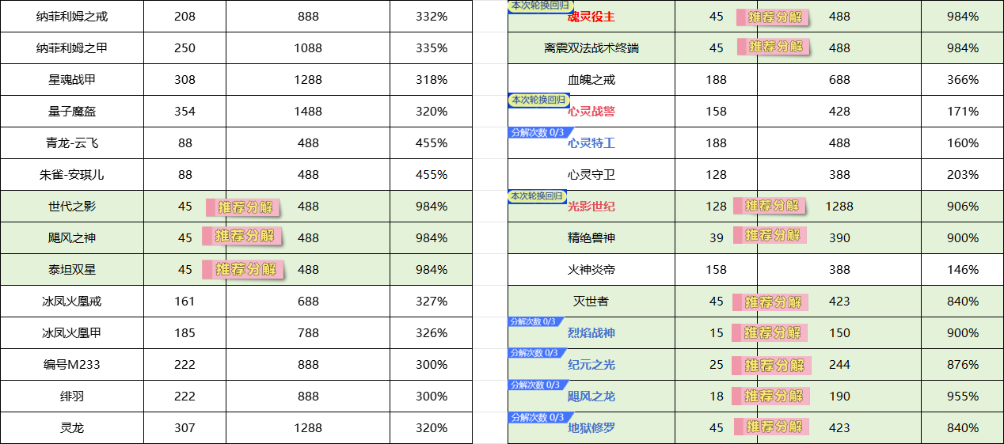Select the blue 地狱修罗 name
The width and height of the screenshot is (1004, 444).
click(x=591, y=428)
